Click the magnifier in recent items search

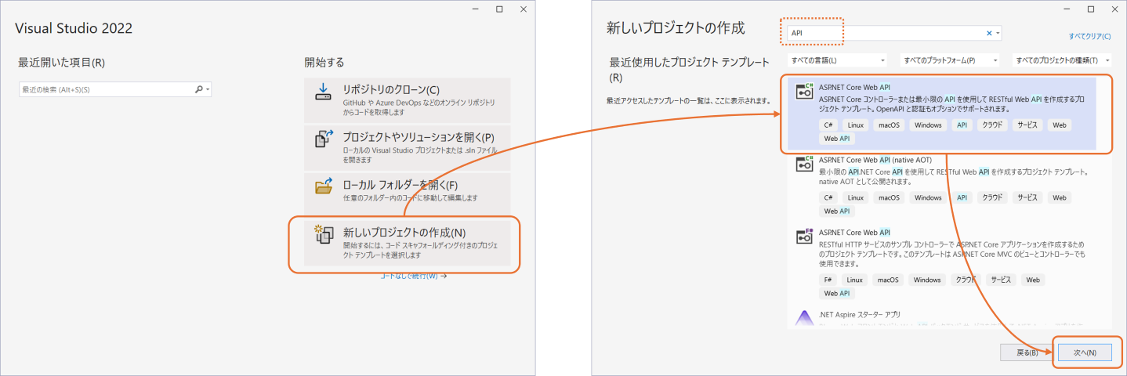[x=199, y=90]
